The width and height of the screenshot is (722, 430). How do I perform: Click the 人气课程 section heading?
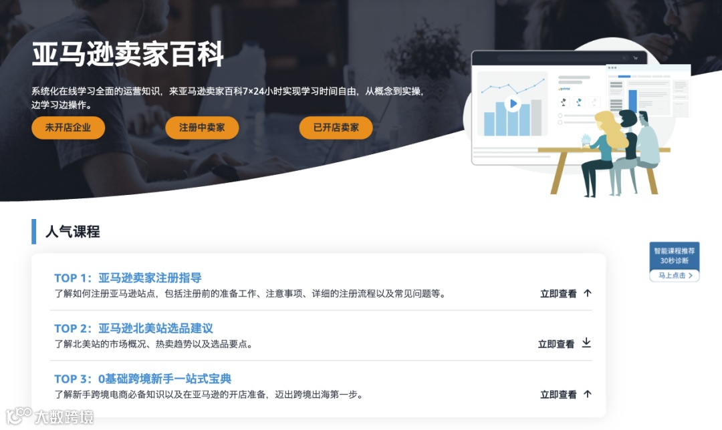[x=73, y=231]
